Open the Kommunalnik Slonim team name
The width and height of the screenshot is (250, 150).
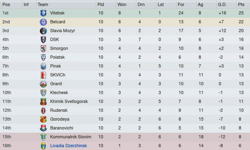[x=71, y=137]
